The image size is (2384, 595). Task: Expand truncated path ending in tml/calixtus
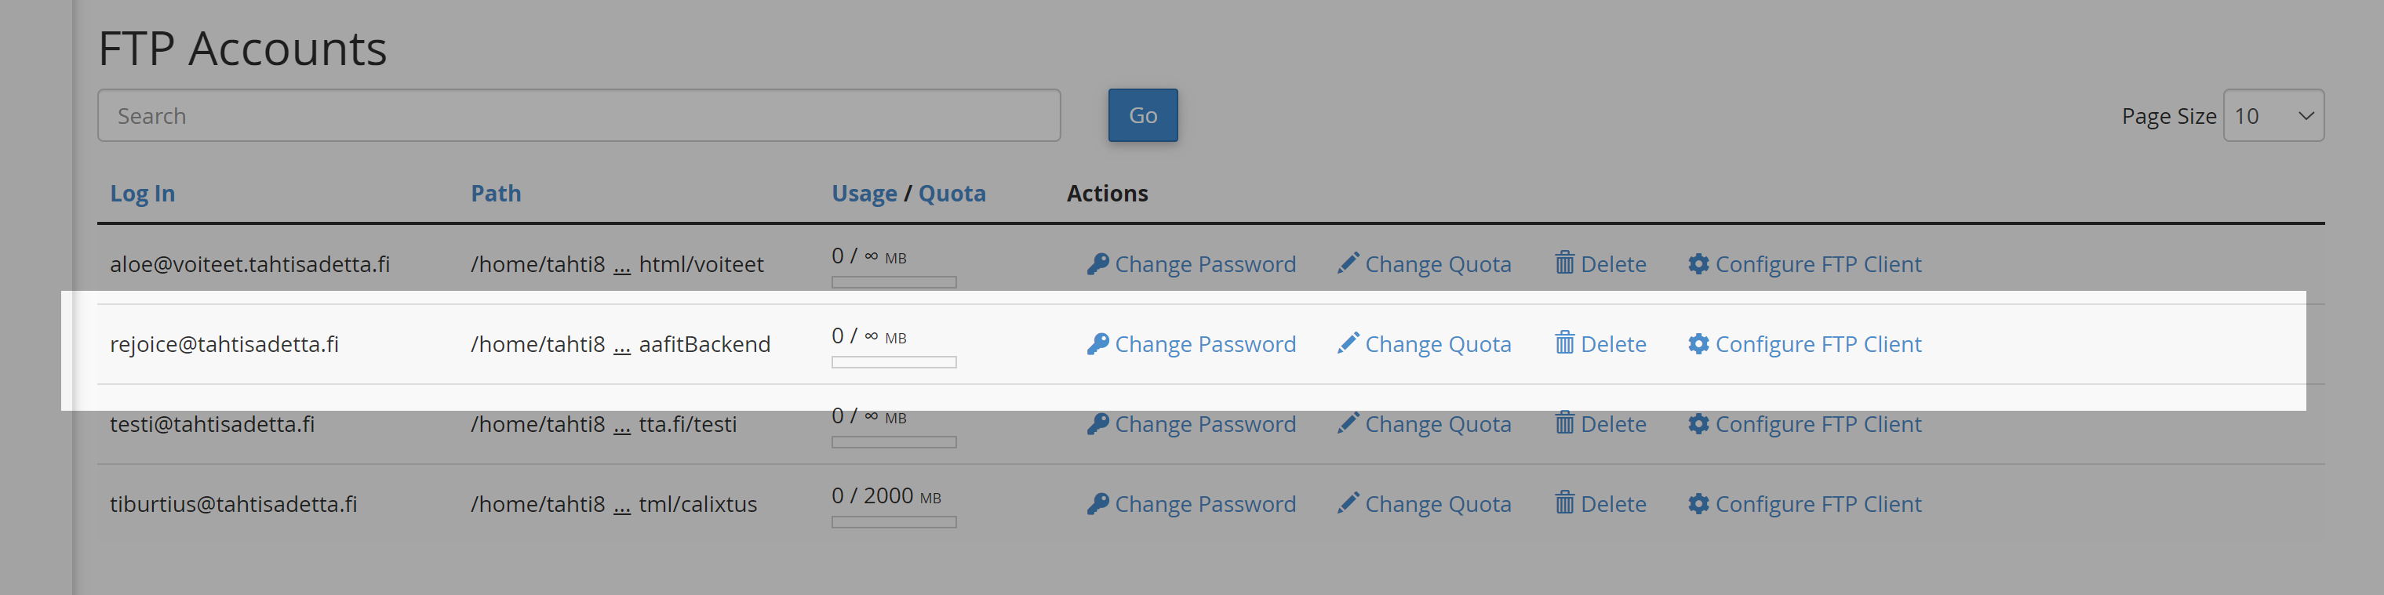[x=622, y=506]
